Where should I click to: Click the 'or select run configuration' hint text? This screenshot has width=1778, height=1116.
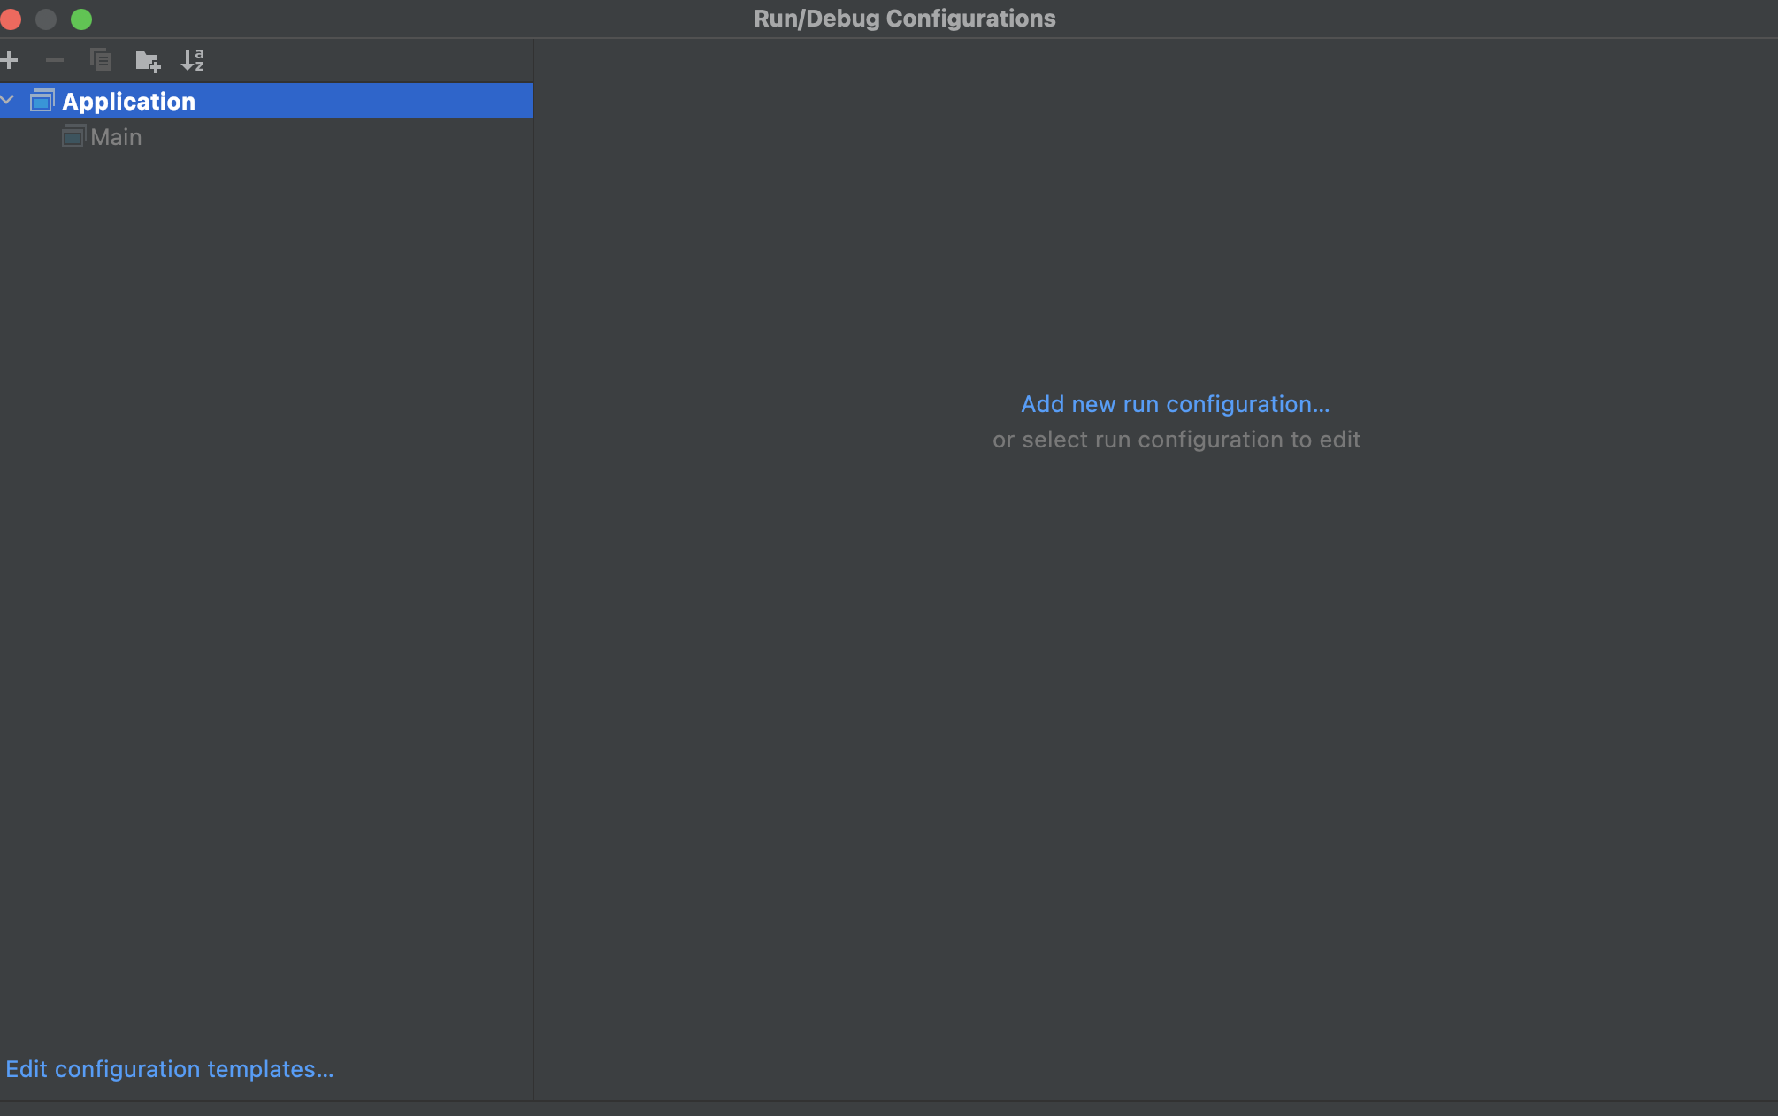[x=1176, y=440]
